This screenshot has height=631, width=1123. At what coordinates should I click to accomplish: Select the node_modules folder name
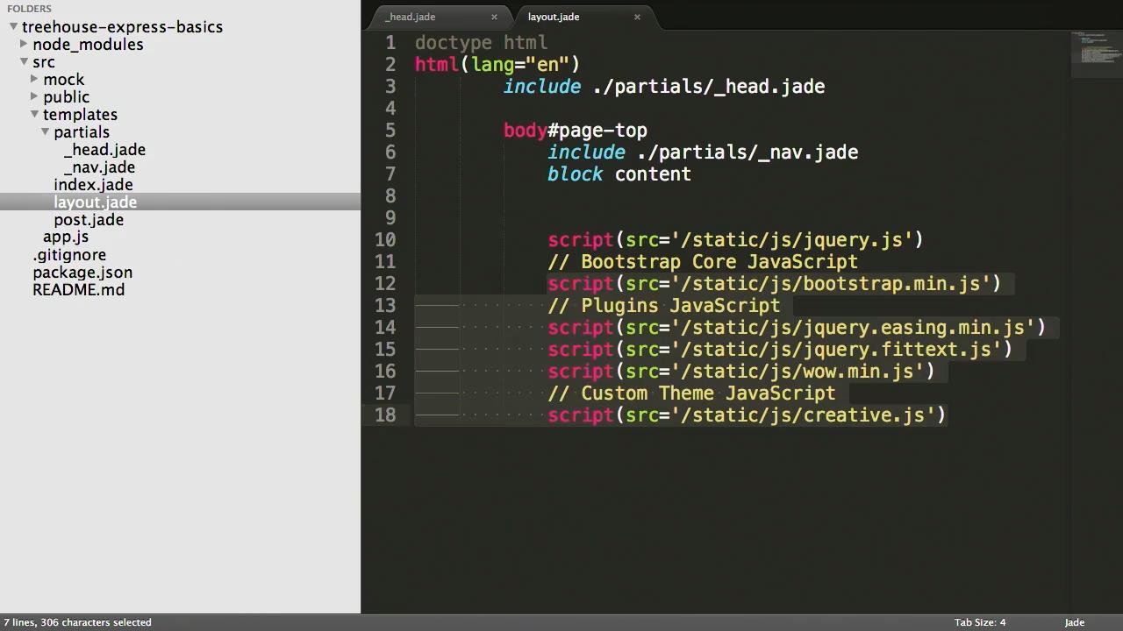click(88, 45)
